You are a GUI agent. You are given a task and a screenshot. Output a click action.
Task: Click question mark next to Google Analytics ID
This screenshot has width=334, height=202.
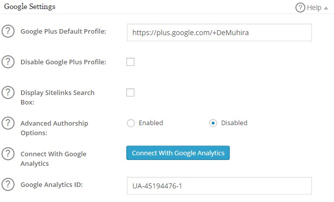[x=8, y=184]
